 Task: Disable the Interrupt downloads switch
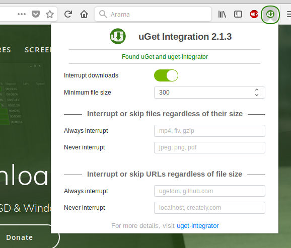166,75
